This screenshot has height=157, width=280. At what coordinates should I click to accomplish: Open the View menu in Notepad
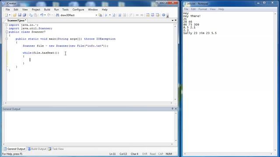[x=213, y=9]
